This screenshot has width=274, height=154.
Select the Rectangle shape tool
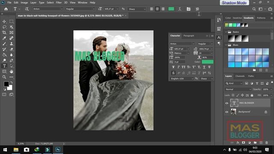coord(4,71)
